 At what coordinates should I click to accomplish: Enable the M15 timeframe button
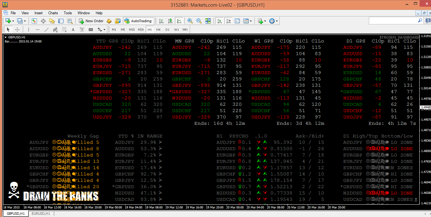pyautogui.click(x=132, y=29)
